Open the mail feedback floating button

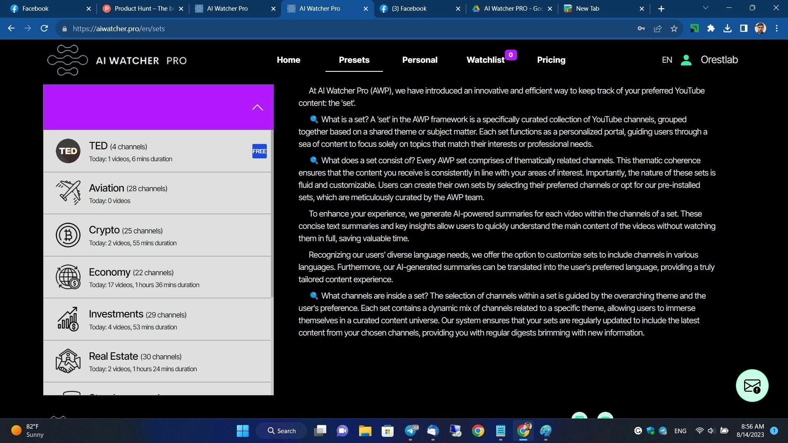point(752,386)
